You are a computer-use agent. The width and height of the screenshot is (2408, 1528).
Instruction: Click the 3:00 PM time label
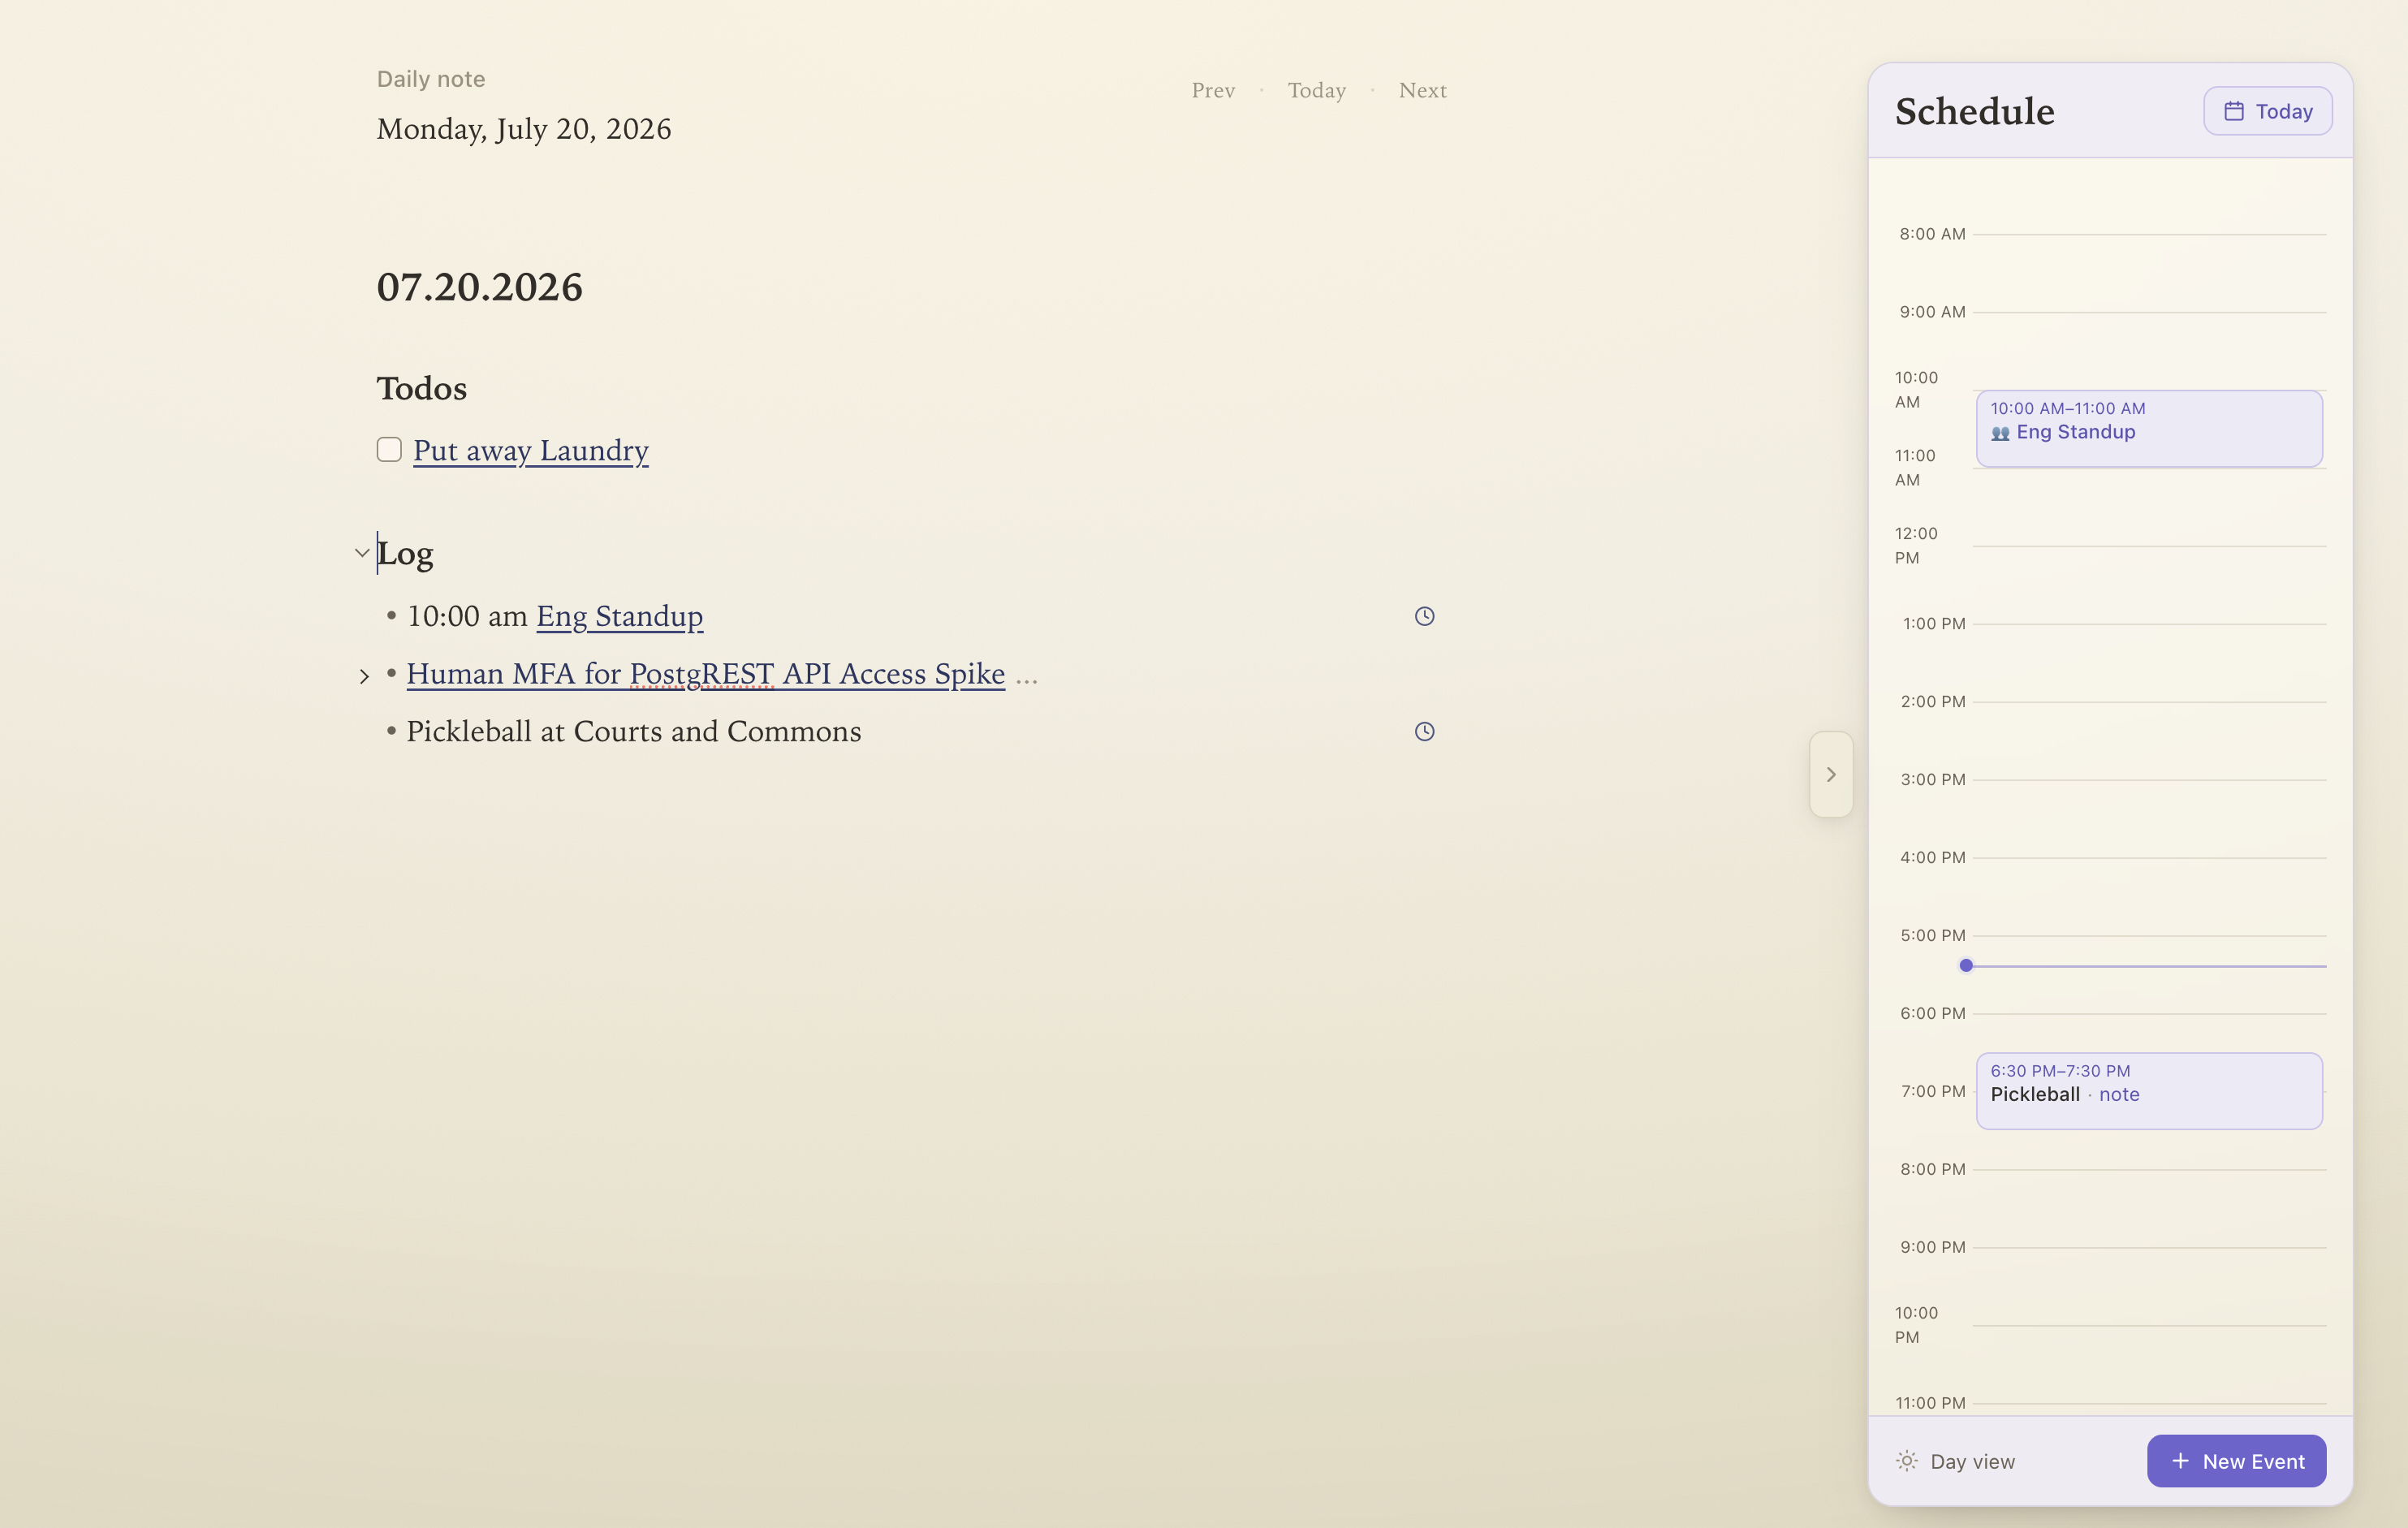[x=1933, y=780]
